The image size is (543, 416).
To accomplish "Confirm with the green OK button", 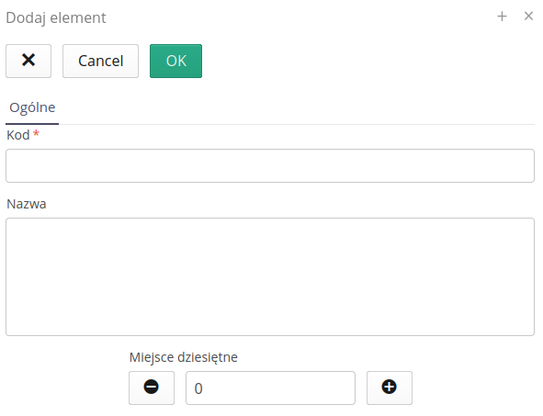I will 175,61.
